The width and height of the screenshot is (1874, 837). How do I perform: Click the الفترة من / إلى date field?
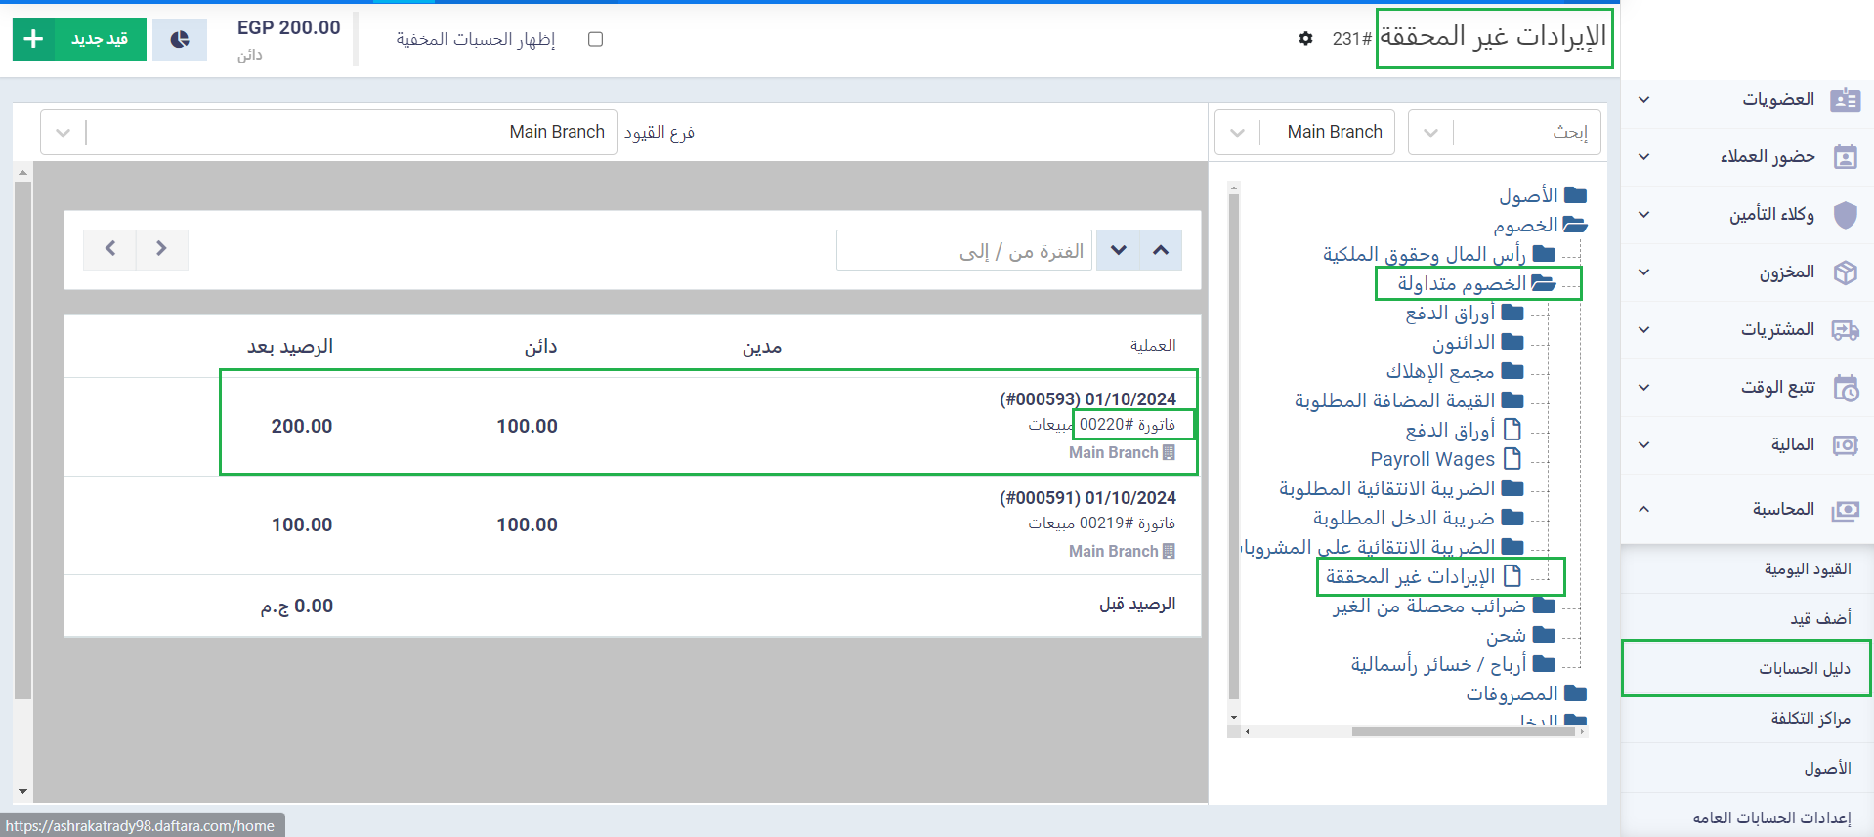click(x=963, y=251)
